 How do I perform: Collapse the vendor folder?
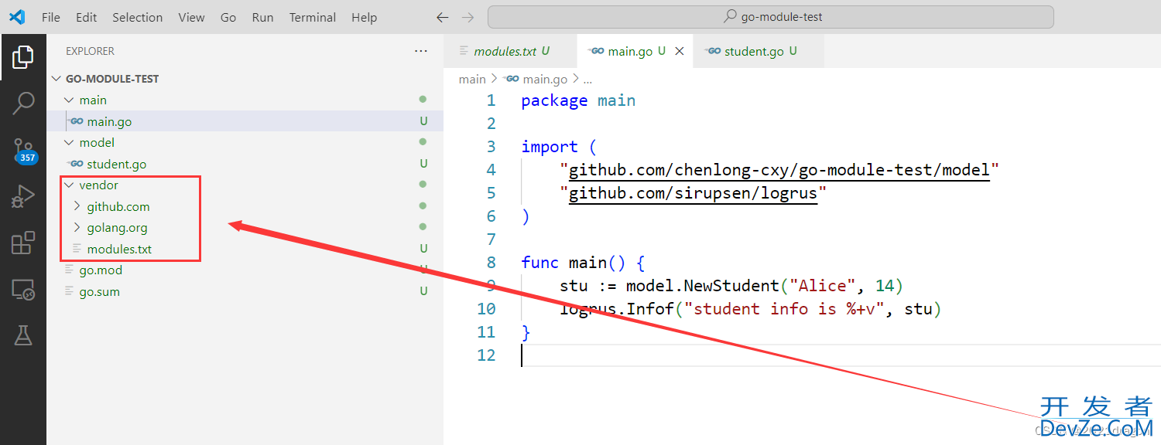pyautogui.click(x=69, y=185)
